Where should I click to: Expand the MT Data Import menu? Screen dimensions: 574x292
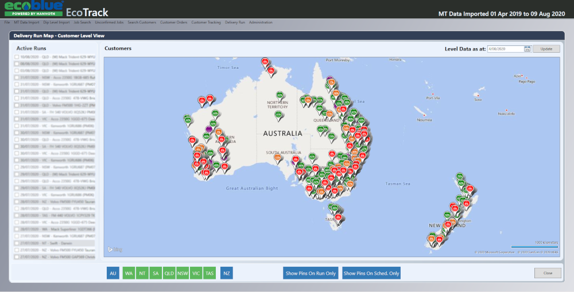coord(26,22)
